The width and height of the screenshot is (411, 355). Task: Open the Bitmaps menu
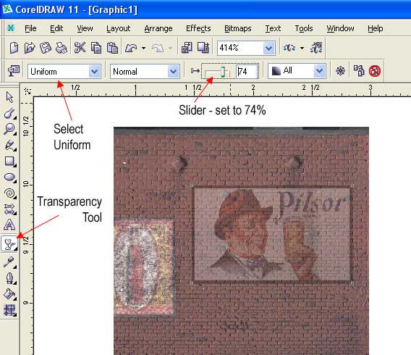pos(238,28)
